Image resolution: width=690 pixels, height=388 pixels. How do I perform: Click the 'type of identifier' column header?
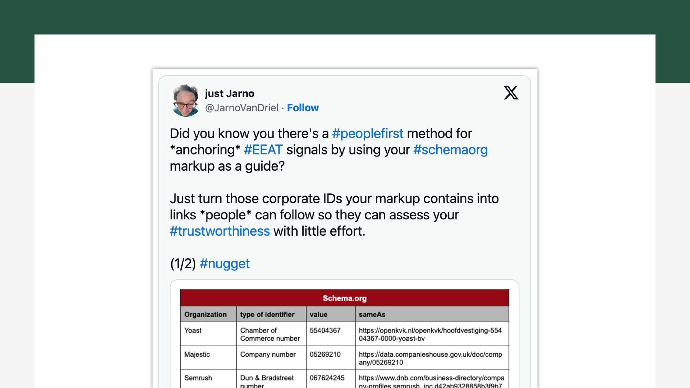pyautogui.click(x=267, y=314)
